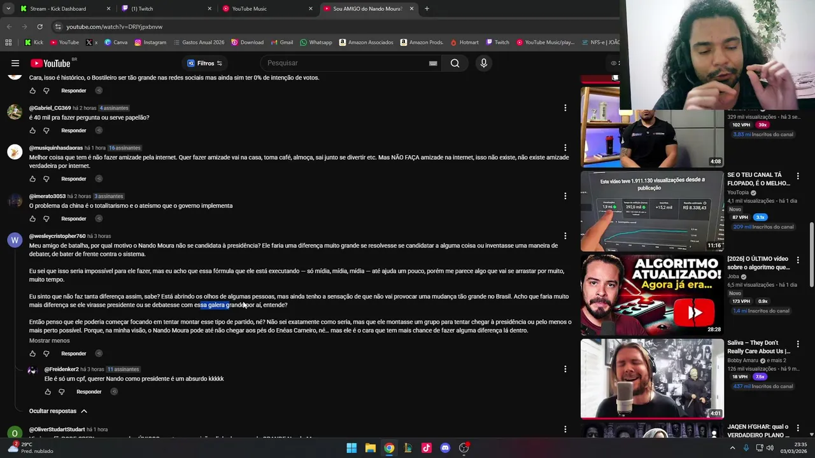
Task: Start voice search with the microphone icon
Action: [x=483, y=63]
